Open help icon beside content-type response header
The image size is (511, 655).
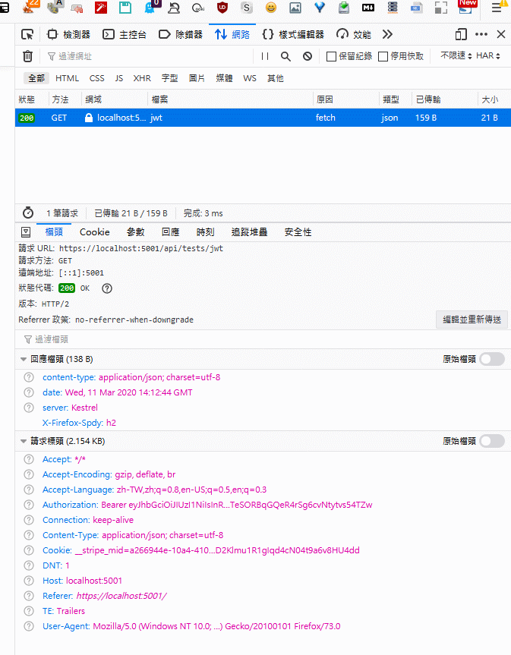(x=29, y=378)
